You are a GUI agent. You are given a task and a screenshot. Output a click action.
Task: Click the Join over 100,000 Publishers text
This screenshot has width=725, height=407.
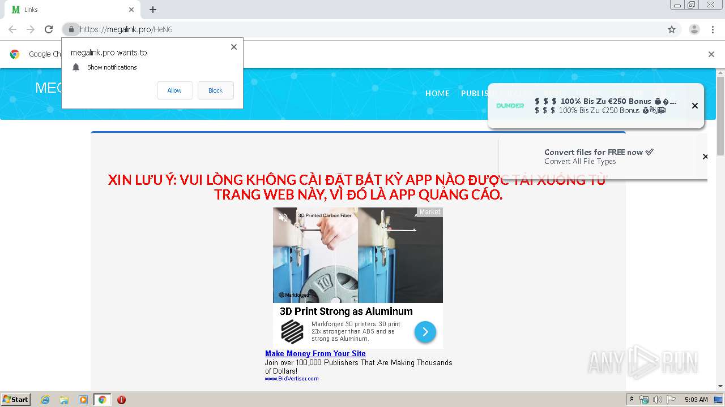[x=359, y=367]
